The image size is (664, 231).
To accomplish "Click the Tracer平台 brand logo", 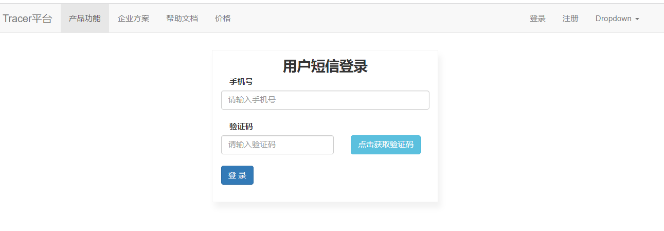I will point(27,19).
